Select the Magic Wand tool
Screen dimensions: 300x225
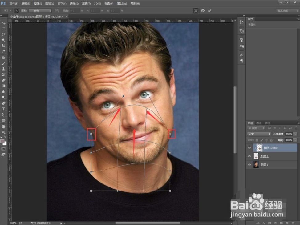pos(3,40)
